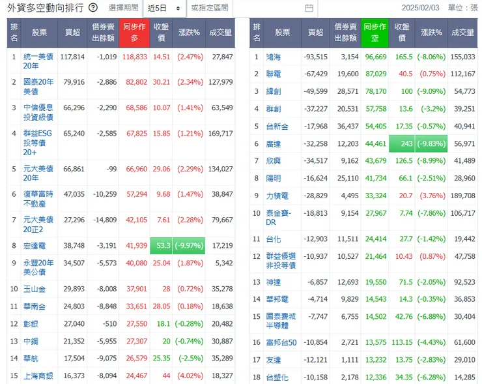This screenshot has width=482, height=384.
Task: Open stock link 元大美債20正2
Action: 38,225
